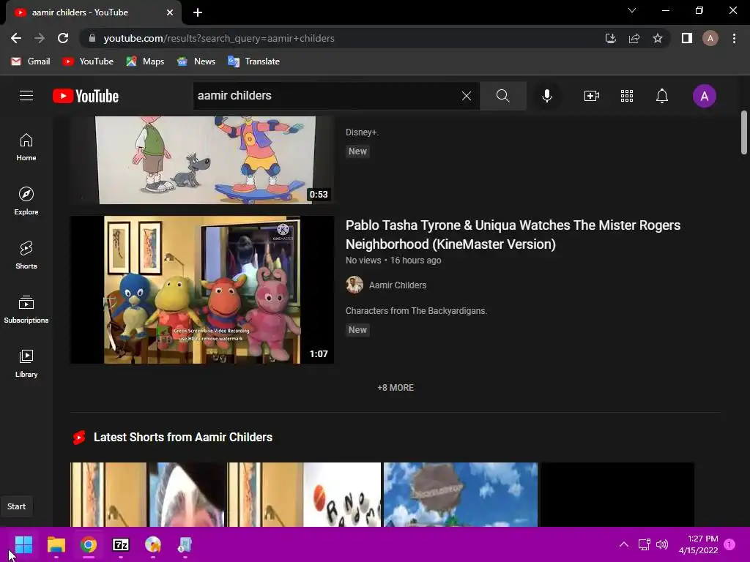
Task: Open the Gmail bookmark
Action: click(x=31, y=61)
